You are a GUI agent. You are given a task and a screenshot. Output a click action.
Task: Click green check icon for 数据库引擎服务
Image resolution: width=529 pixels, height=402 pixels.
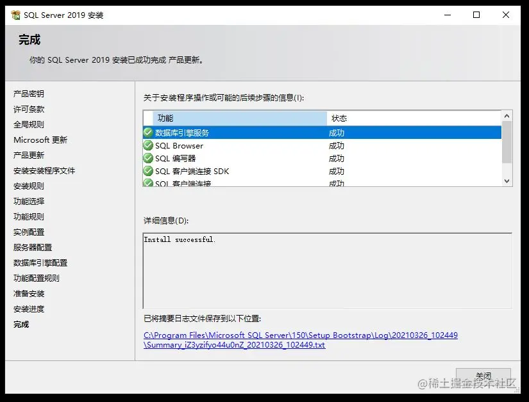click(x=148, y=133)
